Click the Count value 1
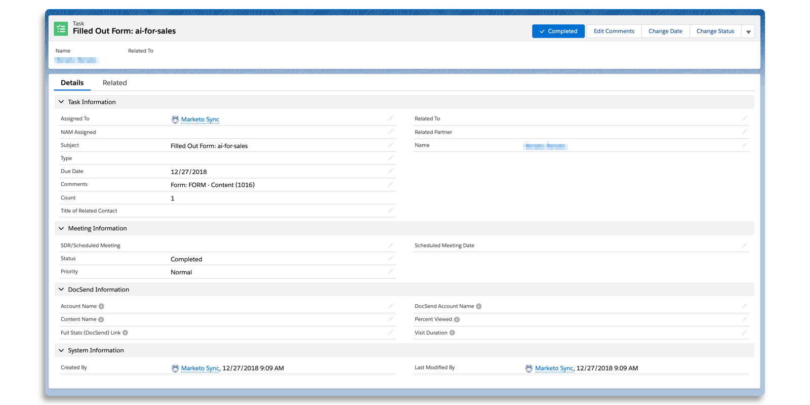The height and width of the screenshot is (405, 810). (173, 198)
